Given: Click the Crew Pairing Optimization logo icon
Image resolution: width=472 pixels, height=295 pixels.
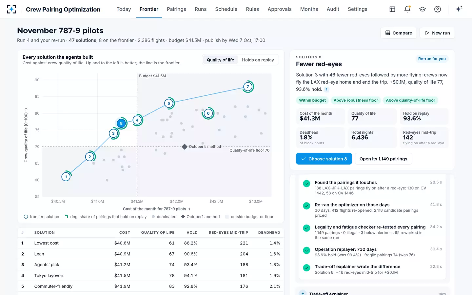Looking at the screenshot, I should 11,9.
